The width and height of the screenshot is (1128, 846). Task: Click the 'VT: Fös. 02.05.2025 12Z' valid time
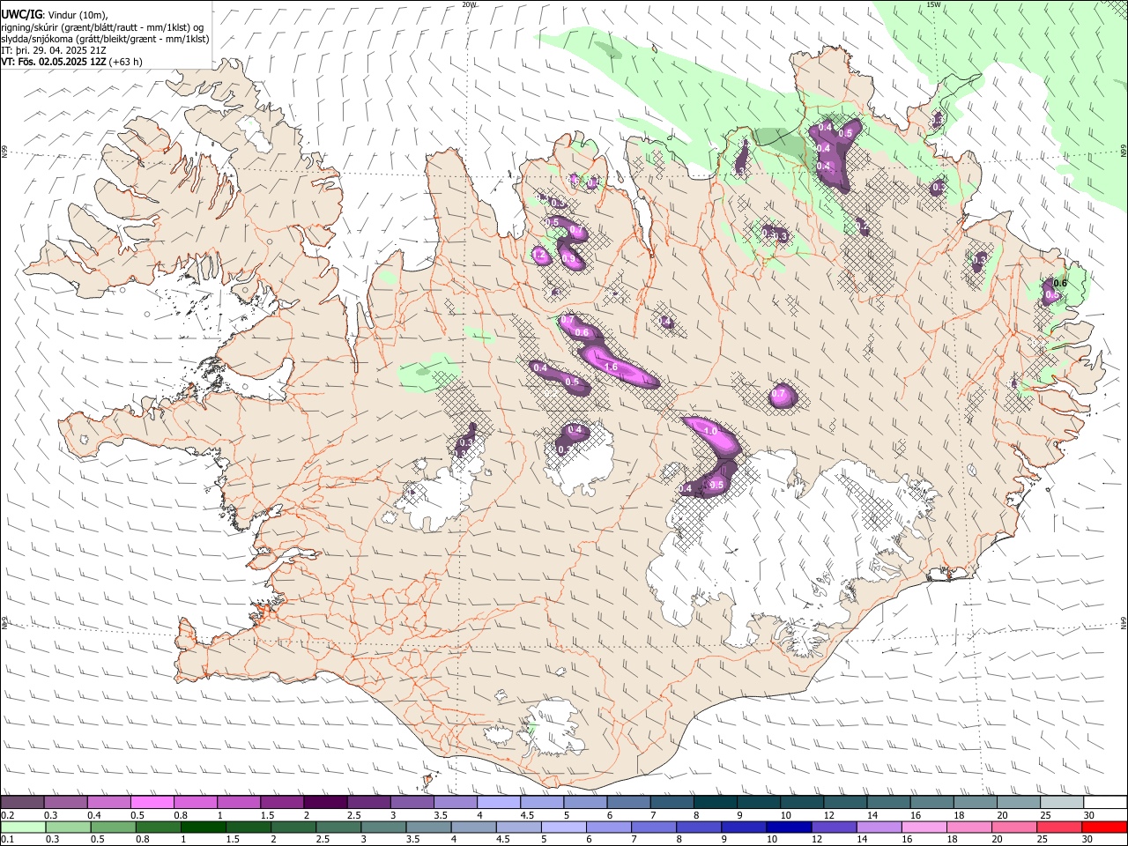54,62
